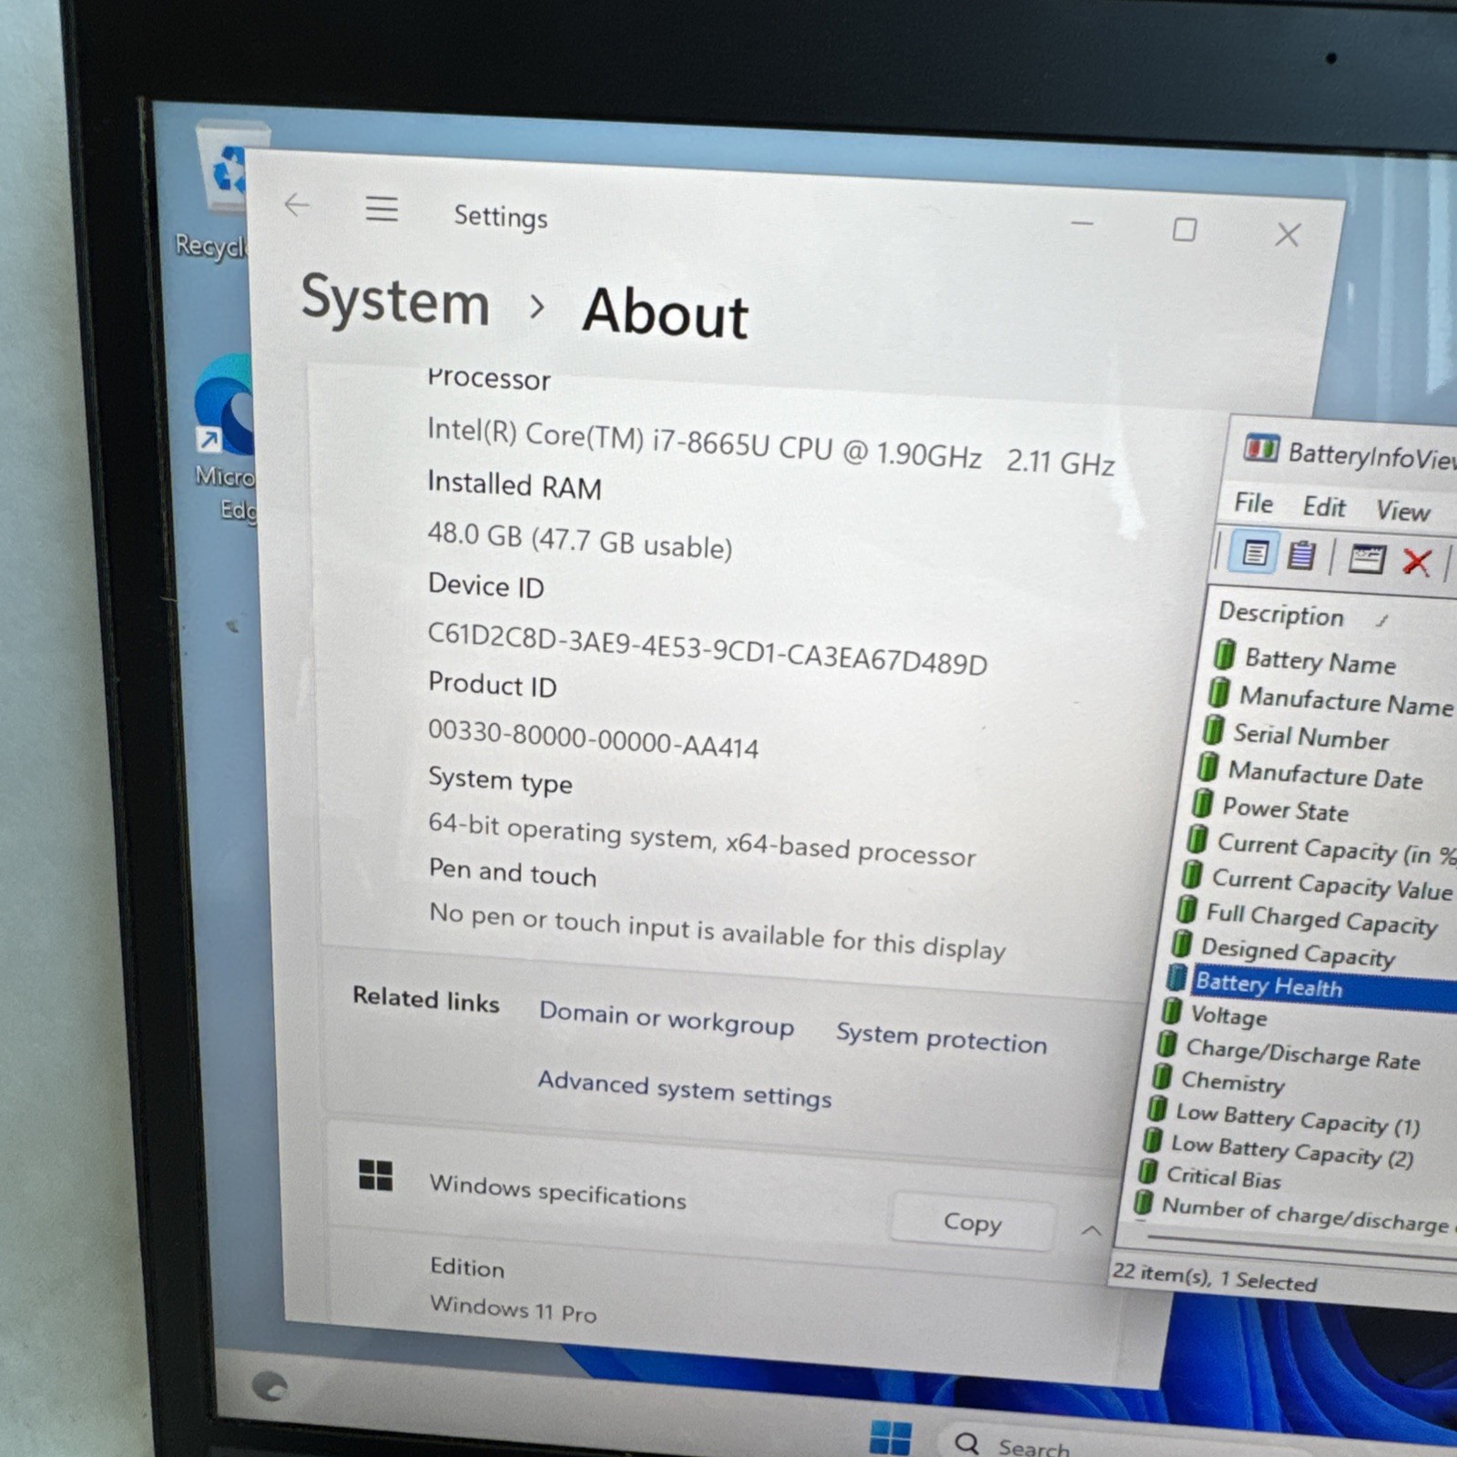Click the 22 item(s), 1 Selected status bar
1457x1457 pixels.
1215,1276
